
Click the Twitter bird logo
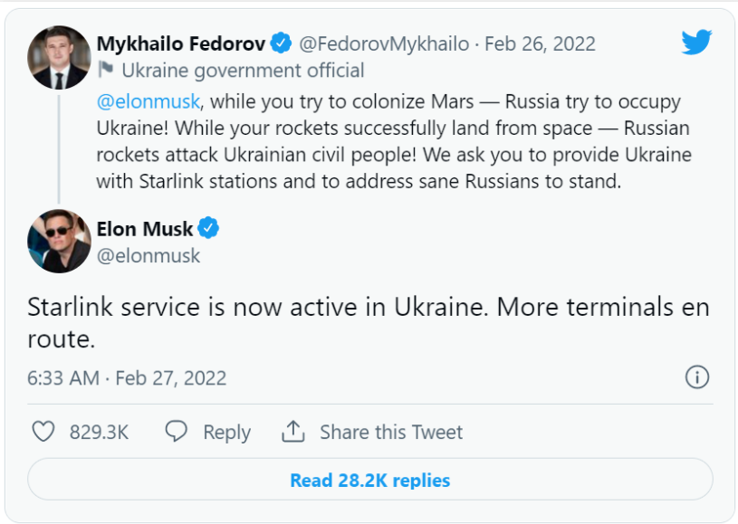[x=696, y=42]
